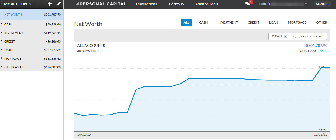Expand the Mortgage accounts group
Image resolution: width=336 pixels, height=140 pixels.
tap(2, 59)
